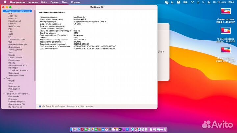Viewport: 237px width, 133px height.
Task: Select Брандмауэр in the sidebar
Action: [x=14, y=86]
